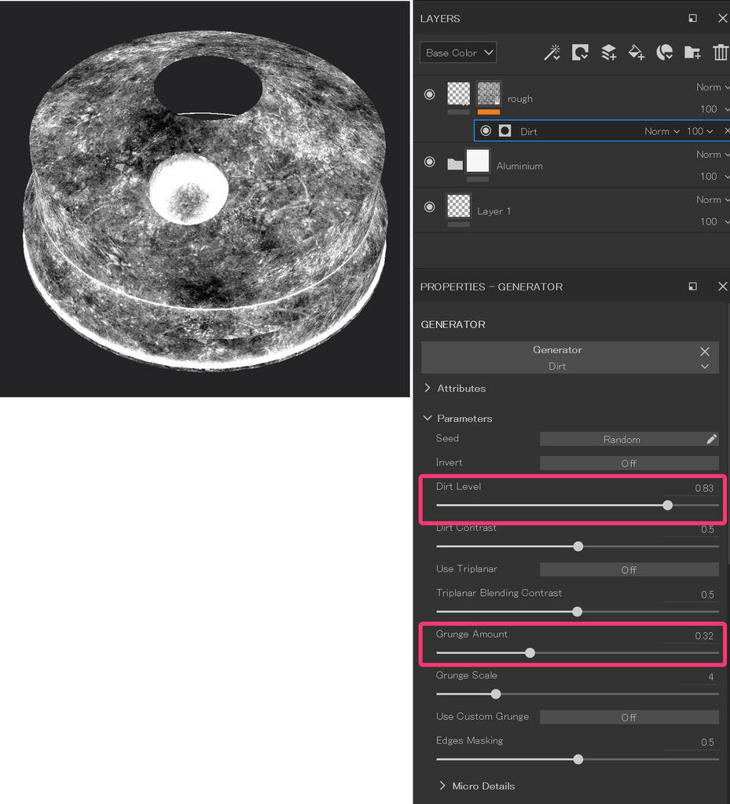The width and height of the screenshot is (730, 804).
Task: Click the Aluminium layer opacity value 100
Action: pos(709,176)
